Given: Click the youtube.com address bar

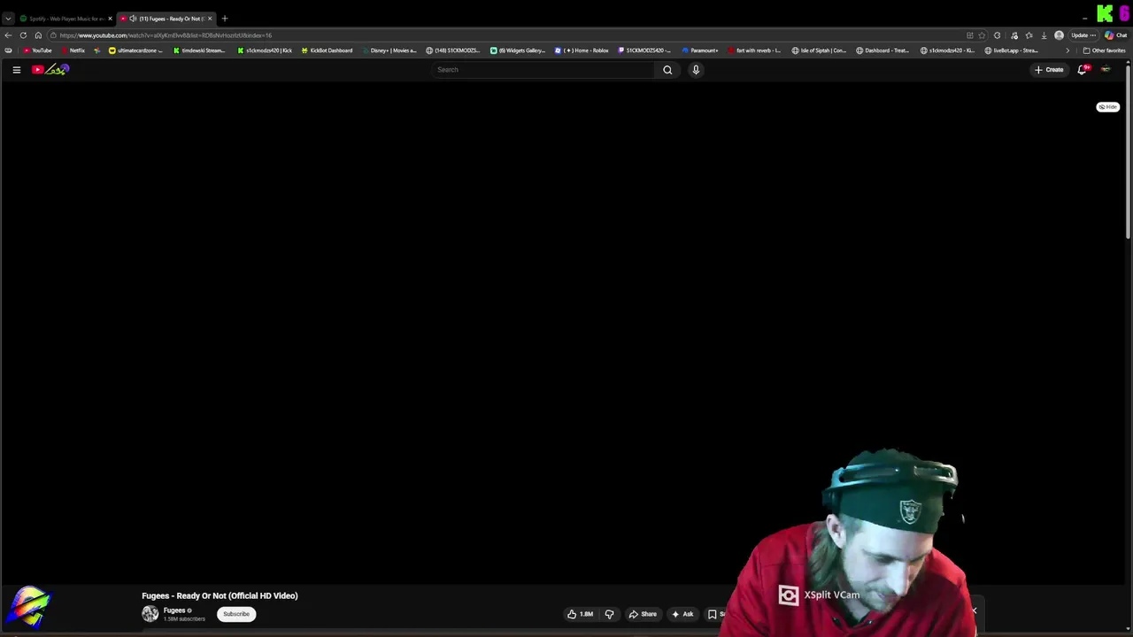Looking at the screenshot, I should tap(505, 35).
